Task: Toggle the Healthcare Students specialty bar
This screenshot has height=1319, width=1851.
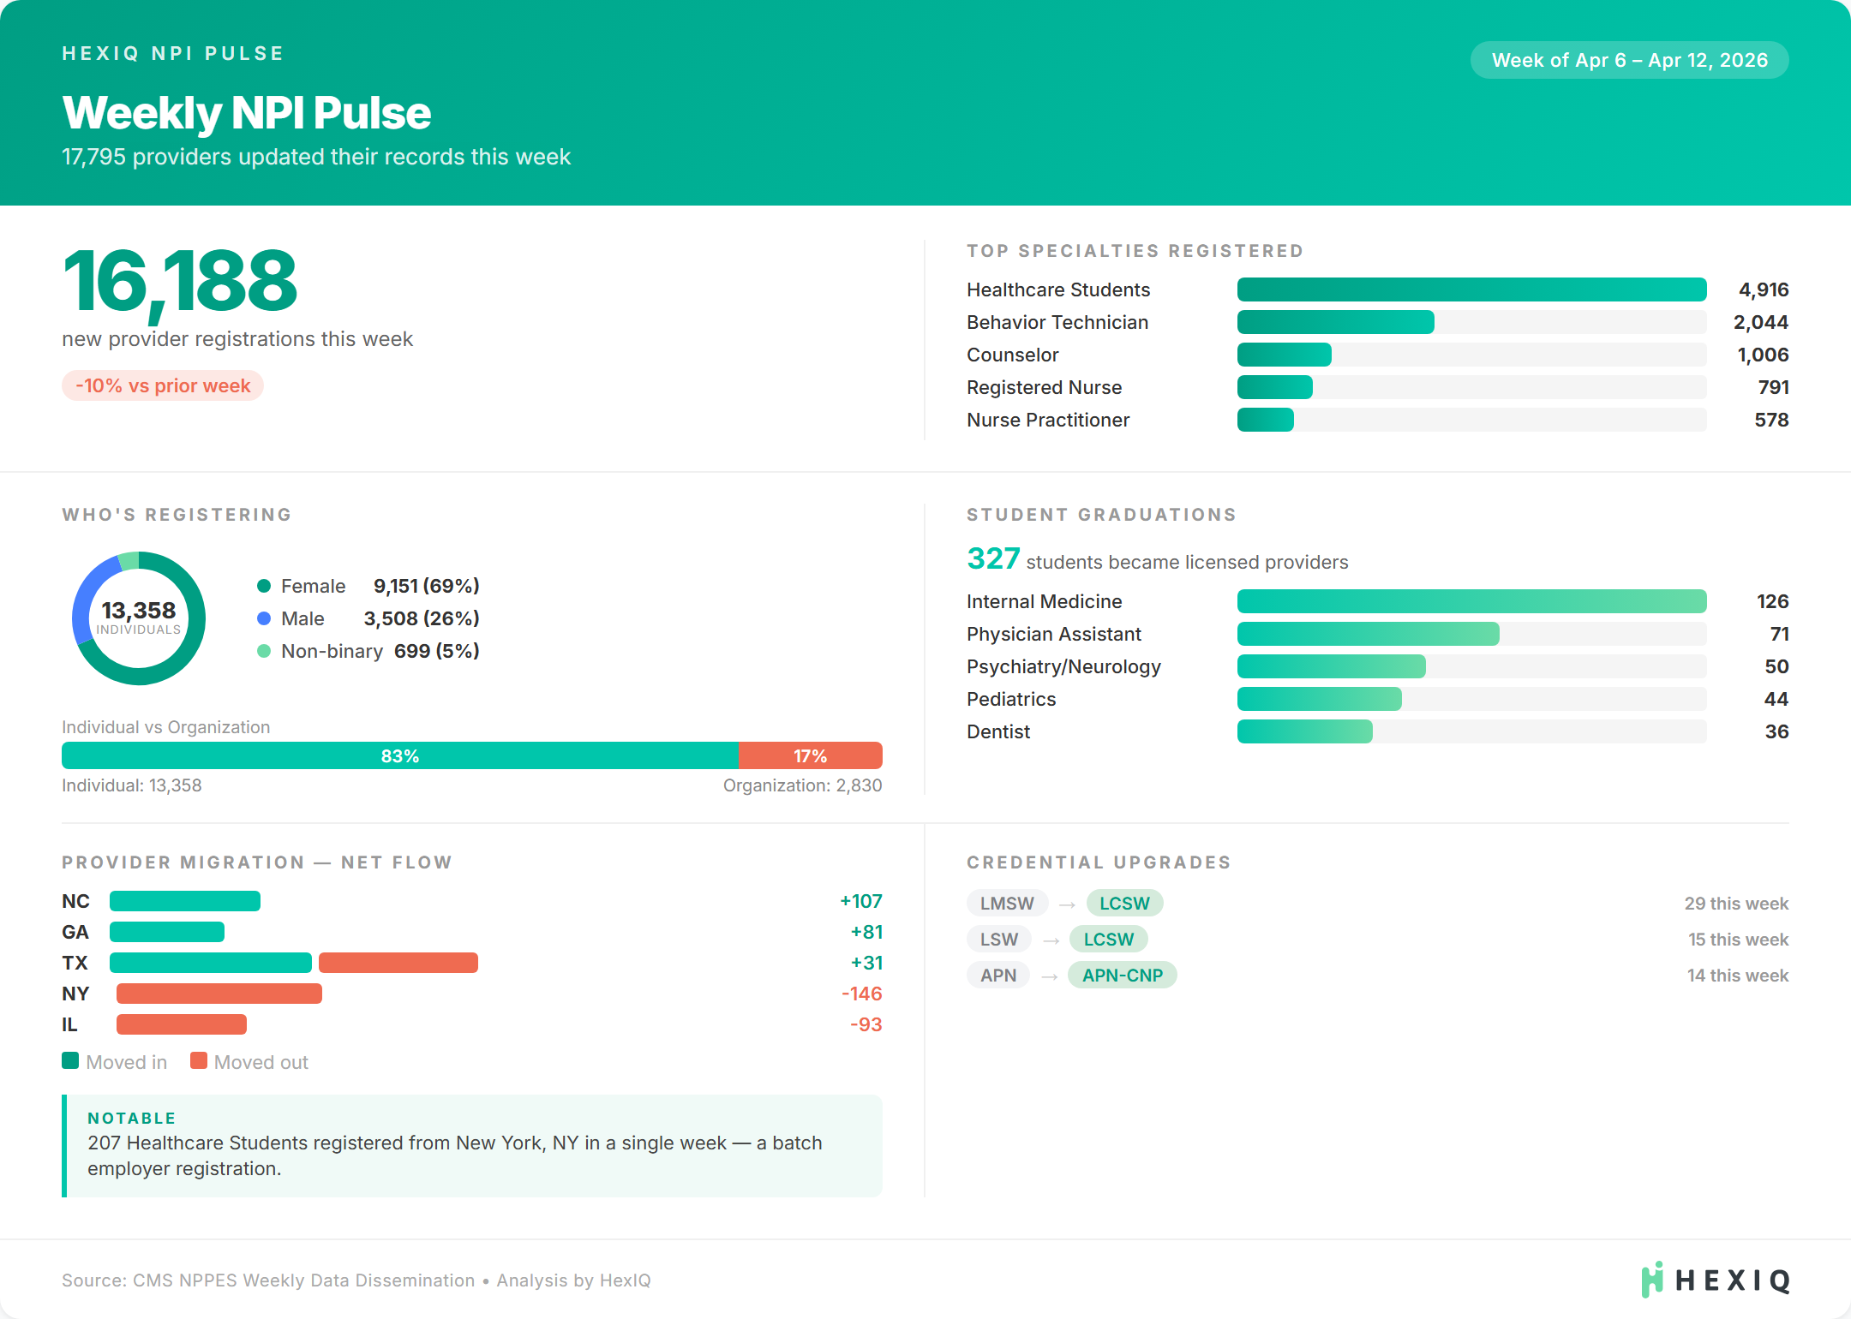Action: (x=1471, y=289)
